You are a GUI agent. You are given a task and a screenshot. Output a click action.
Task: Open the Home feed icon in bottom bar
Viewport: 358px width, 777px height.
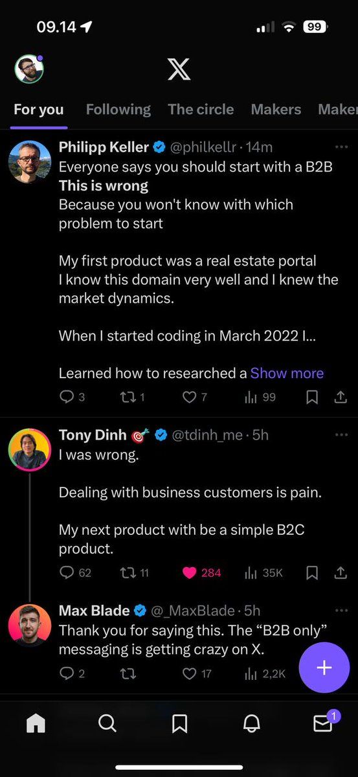pyautogui.click(x=36, y=723)
